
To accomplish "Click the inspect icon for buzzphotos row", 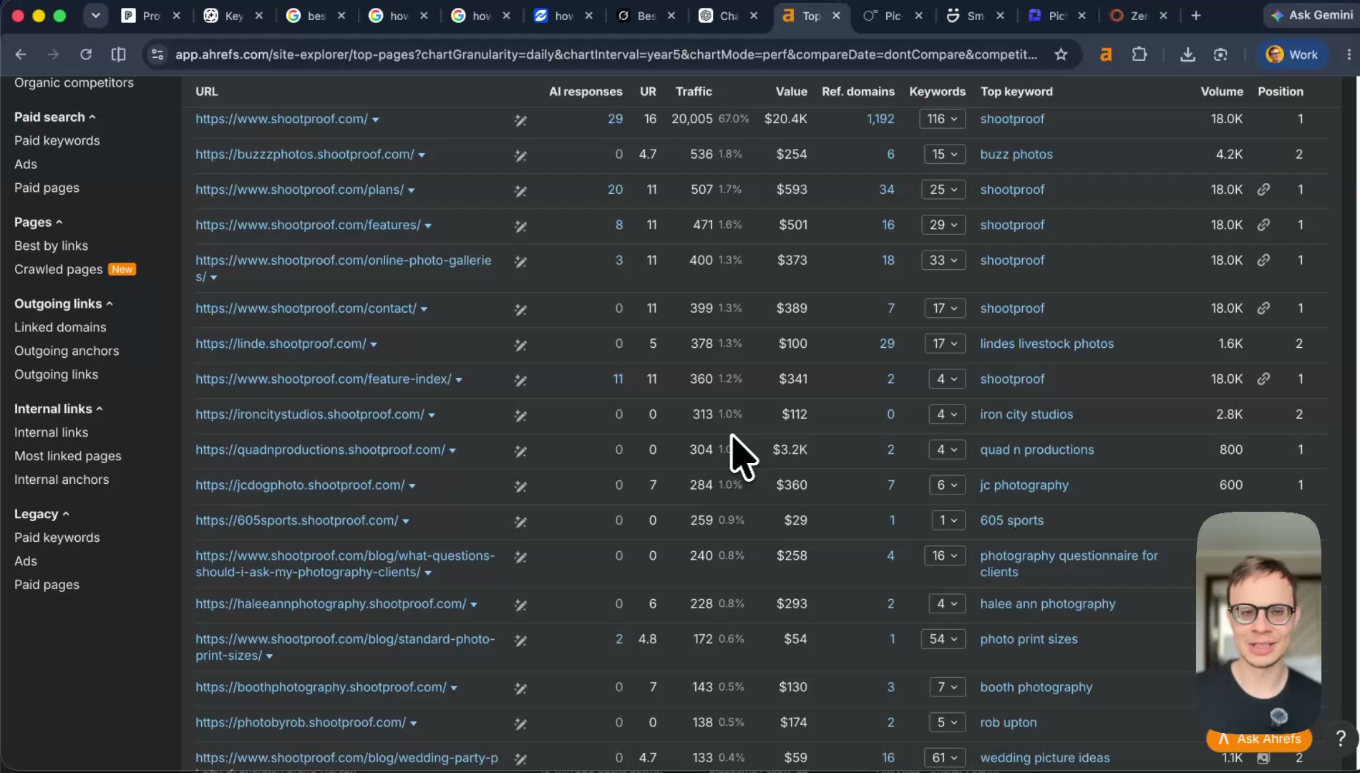I will 520,155.
